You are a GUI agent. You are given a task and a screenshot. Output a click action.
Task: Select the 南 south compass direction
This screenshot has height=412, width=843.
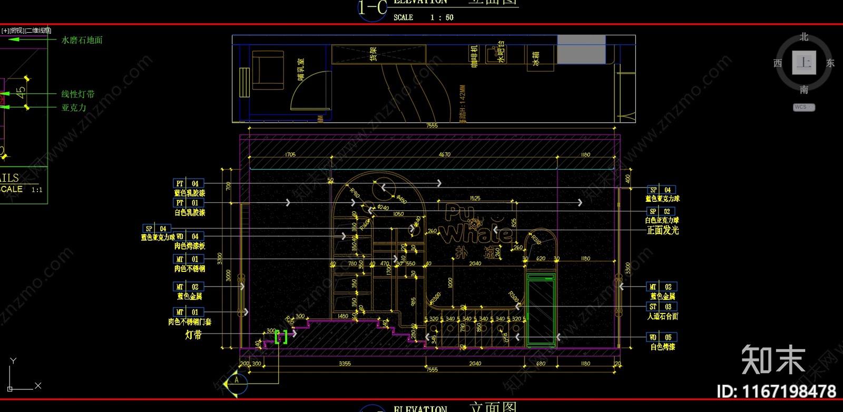[804, 90]
